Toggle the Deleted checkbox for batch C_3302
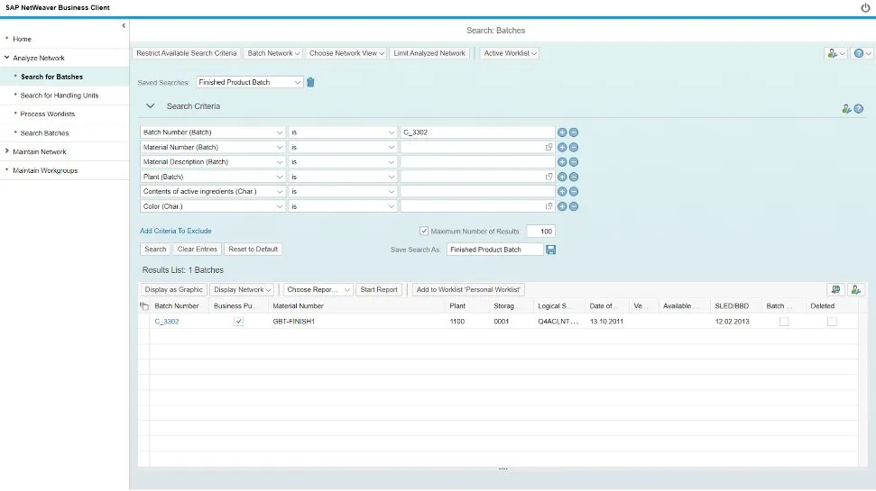The height and width of the screenshot is (491, 876). point(832,322)
